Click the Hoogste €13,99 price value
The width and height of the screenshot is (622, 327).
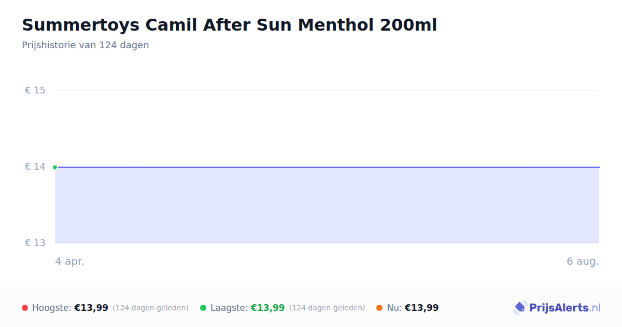point(91,308)
